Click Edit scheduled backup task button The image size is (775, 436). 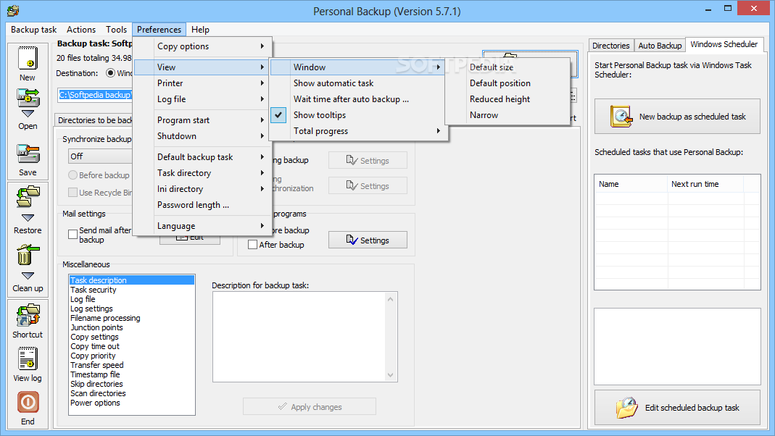tap(677, 407)
